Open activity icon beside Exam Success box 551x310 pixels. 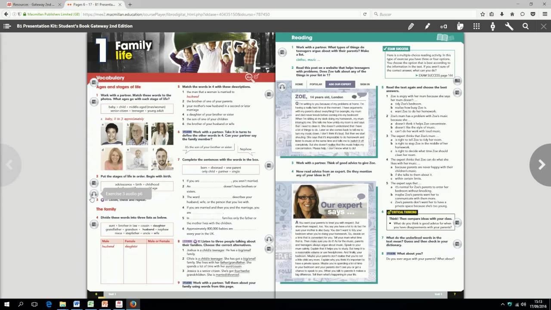pyautogui.click(x=457, y=81)
